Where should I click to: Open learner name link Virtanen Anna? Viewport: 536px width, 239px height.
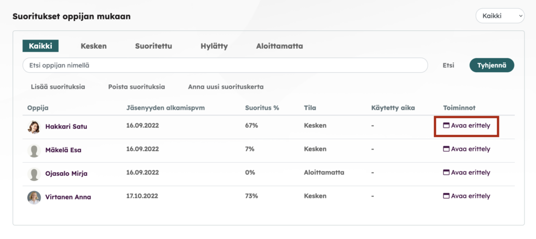(68, 197)
